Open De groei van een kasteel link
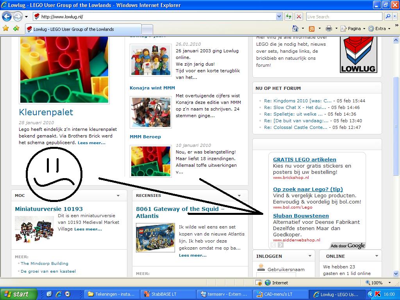Screen dimensions: 400x300 pyautogui.click(x=48, y=271)
